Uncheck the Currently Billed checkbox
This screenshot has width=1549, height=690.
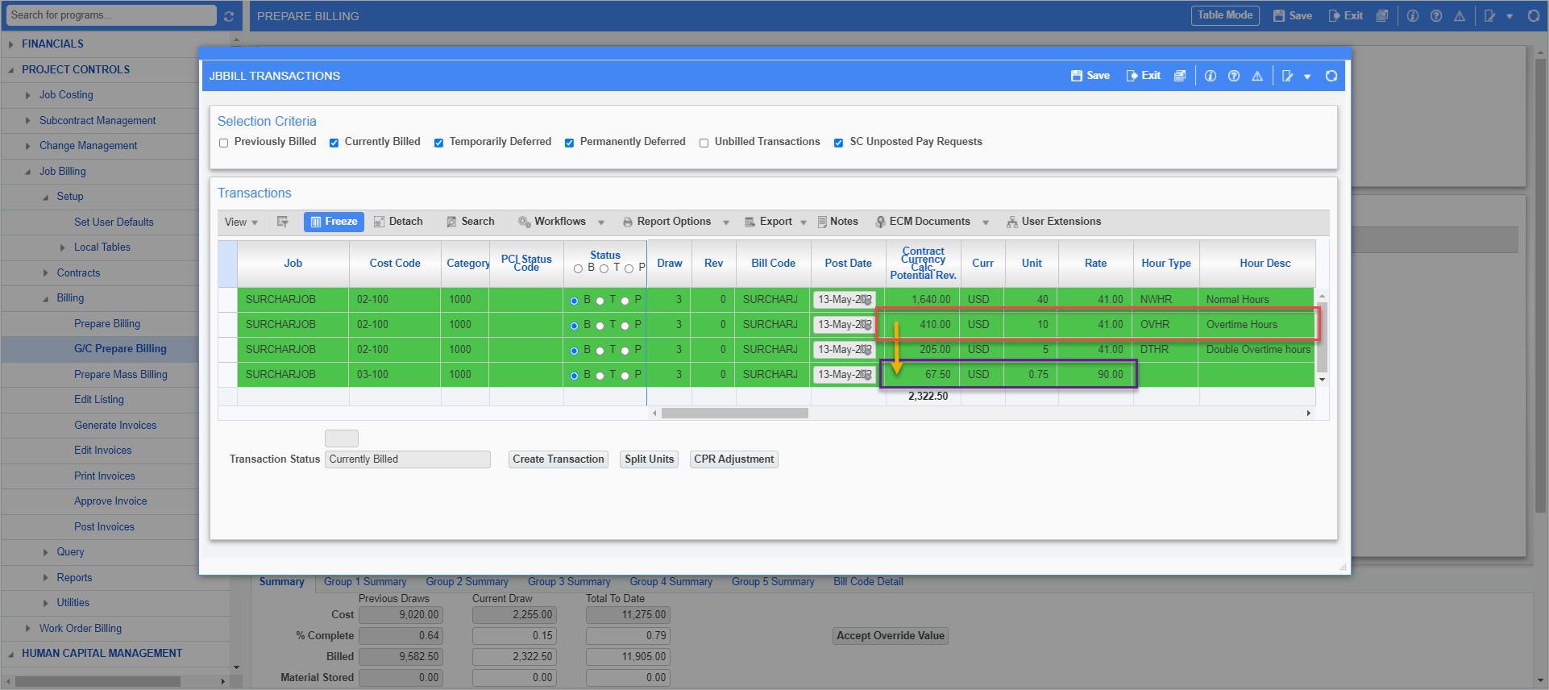pyautogui.click(x=334, y=143)
